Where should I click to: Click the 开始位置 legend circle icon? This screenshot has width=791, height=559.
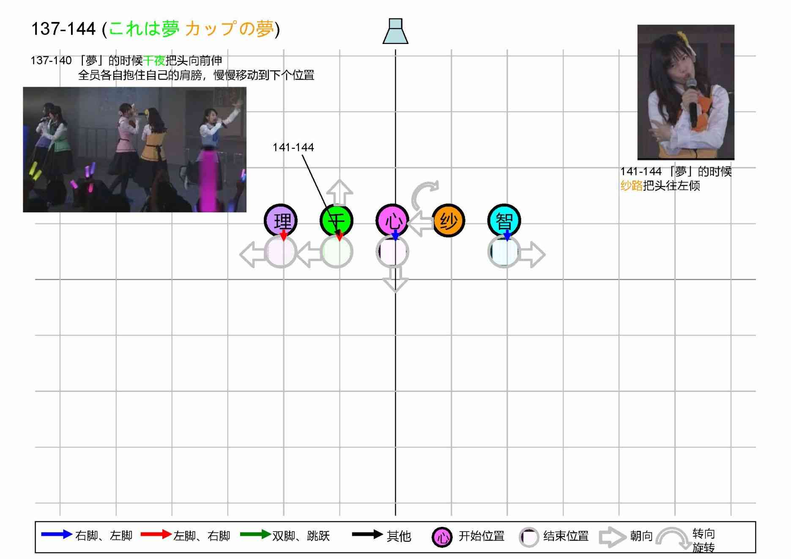click(442, 537)
